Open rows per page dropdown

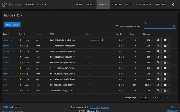point(144,97)
